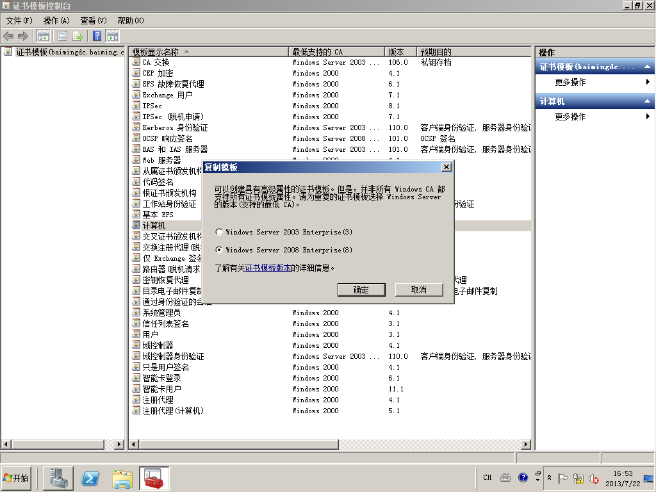The image size is (656, 492).
Task: Sort by 最低支持的 CA column header
Action: pyautogui.click(x=336, y=52)
